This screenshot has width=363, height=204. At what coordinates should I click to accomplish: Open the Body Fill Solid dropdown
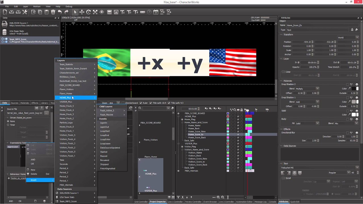pos(307,124)
